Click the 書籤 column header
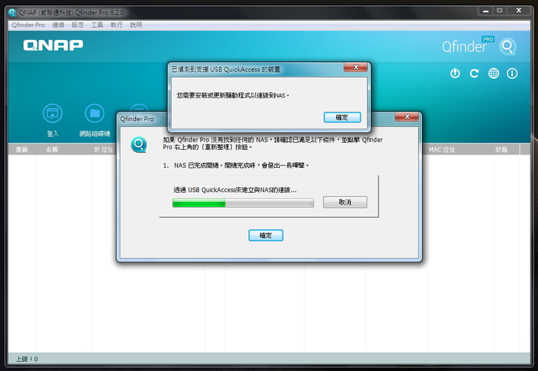This screenshot has width=538, height=371. [22, 149]
